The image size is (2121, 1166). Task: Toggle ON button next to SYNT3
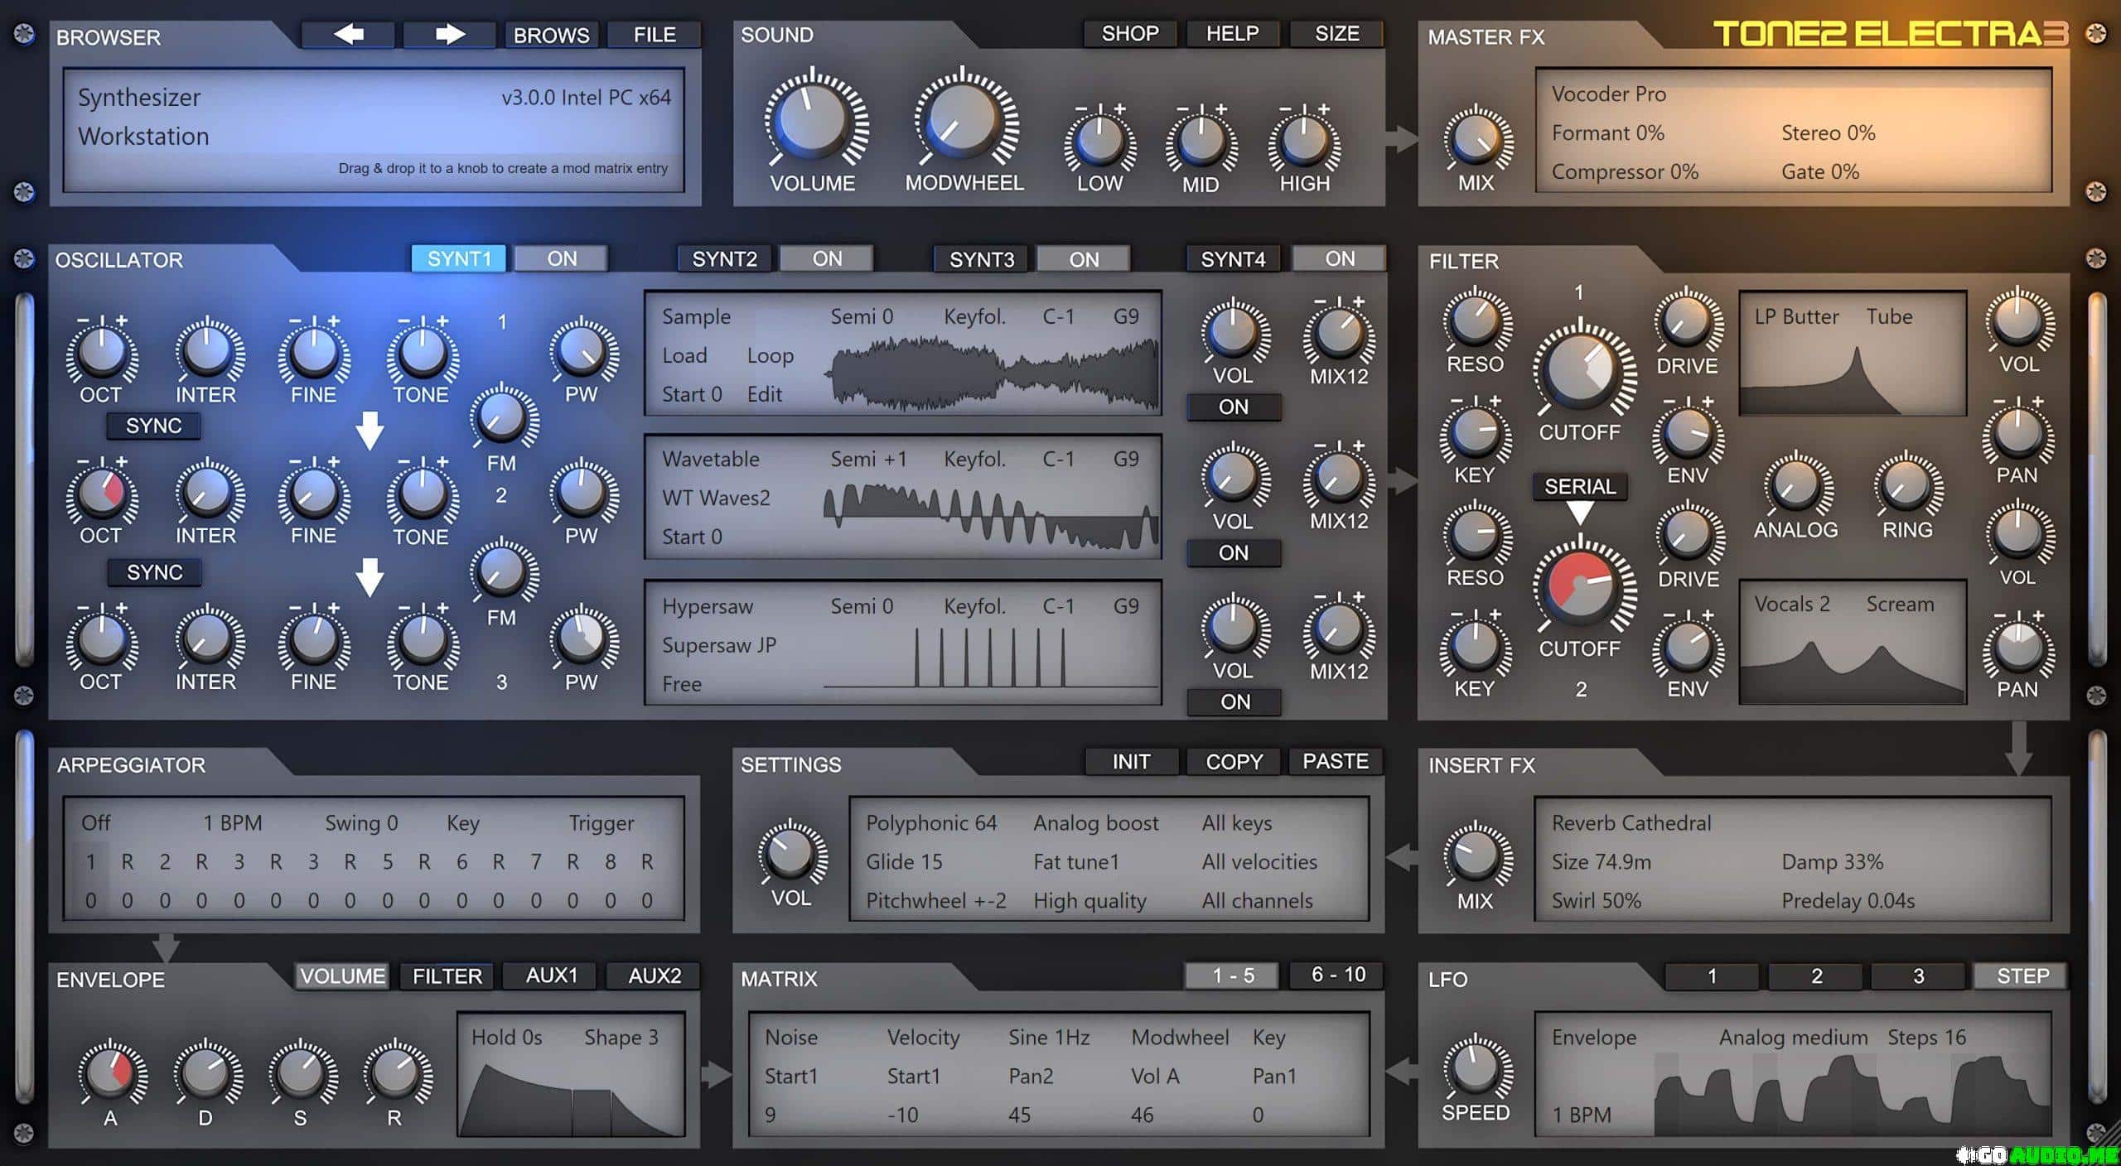pos(1084,258)
